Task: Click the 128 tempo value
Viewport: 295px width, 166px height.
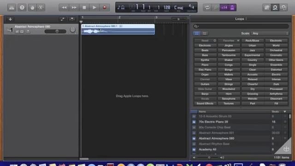Action: click(x=167, y=7)
